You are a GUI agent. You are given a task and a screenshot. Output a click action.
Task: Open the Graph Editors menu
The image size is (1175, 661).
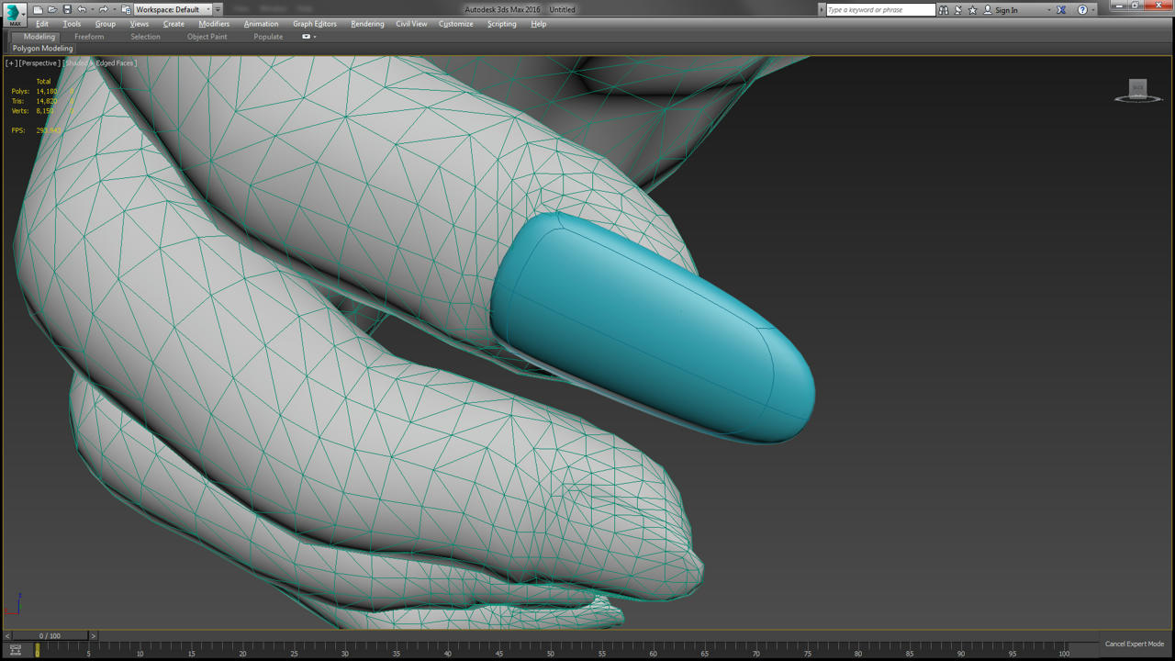tap(315, 24)
